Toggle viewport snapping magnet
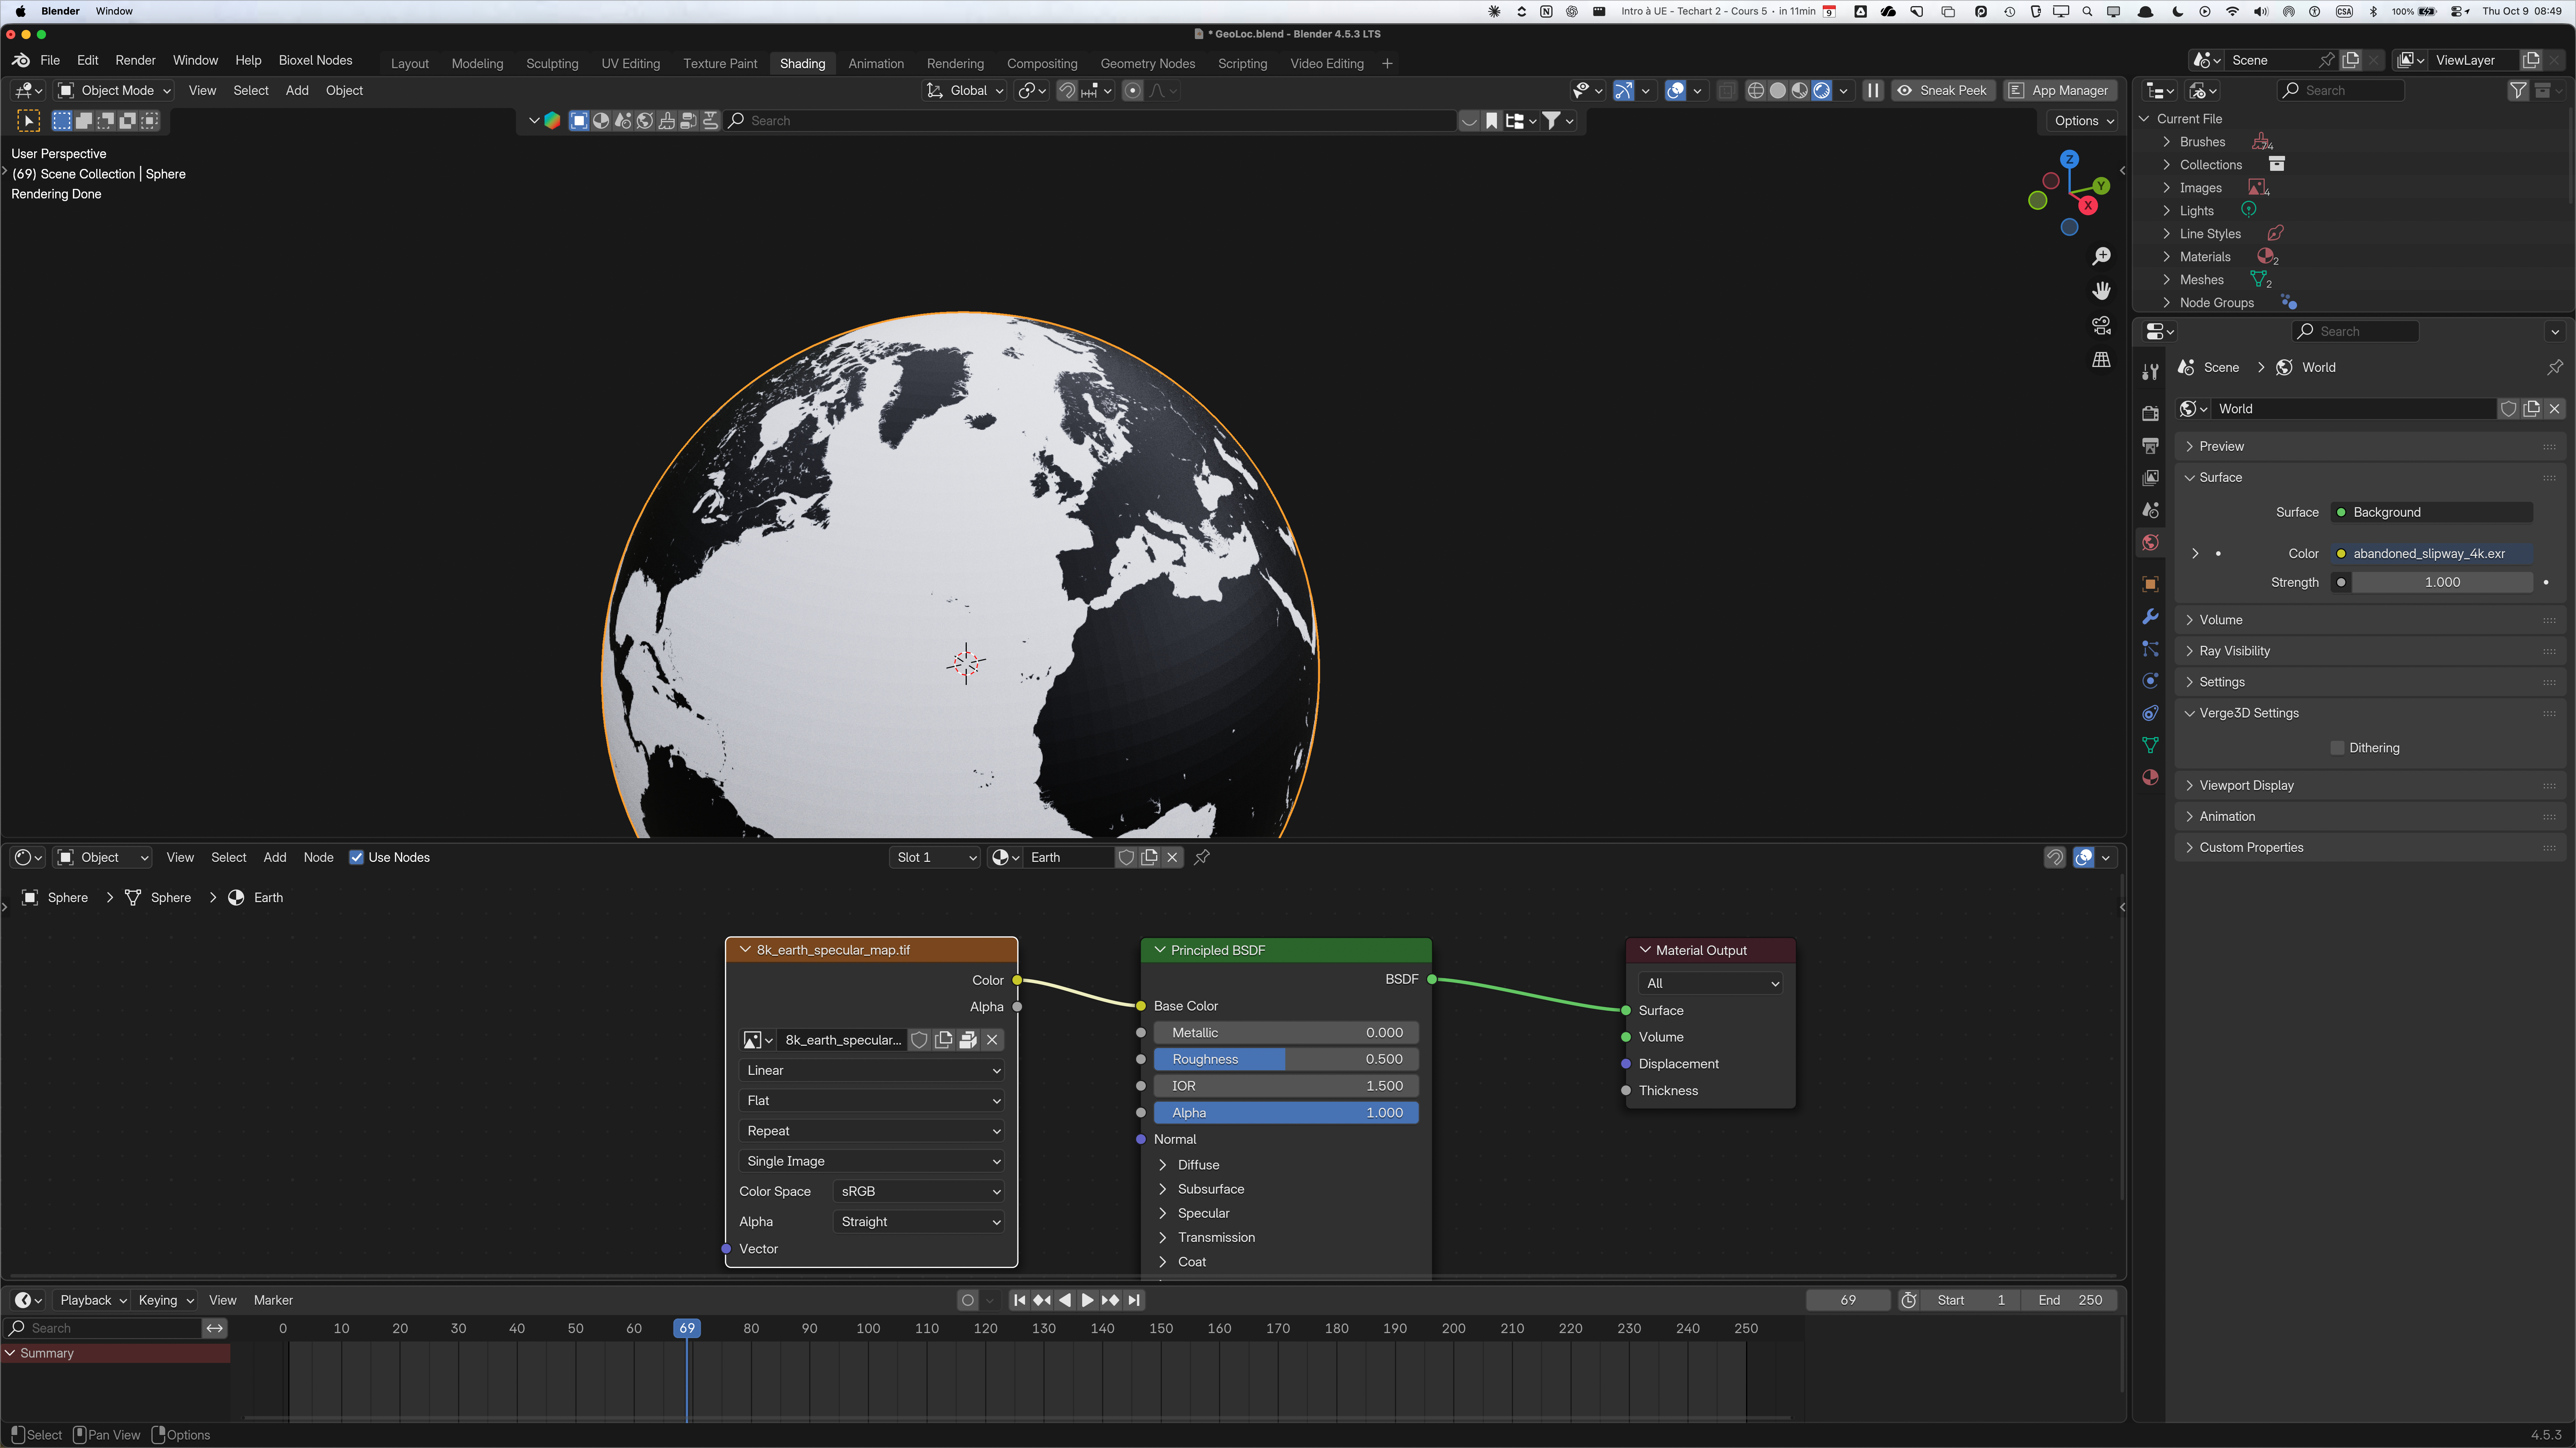 [x=1067, y=91]
